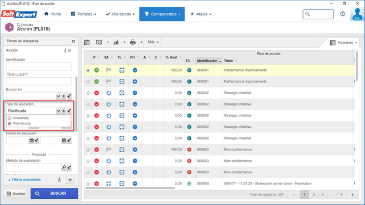Click the Guardar button
The height and width of the screenshot is (205, 365).
click(15, 194)
